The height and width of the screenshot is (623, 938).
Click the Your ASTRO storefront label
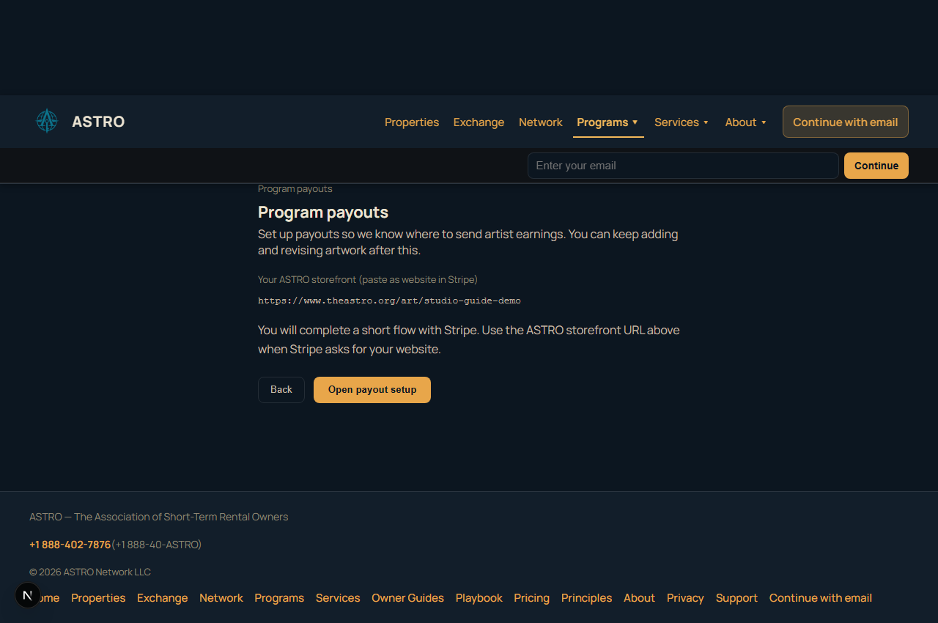point(368,280)
